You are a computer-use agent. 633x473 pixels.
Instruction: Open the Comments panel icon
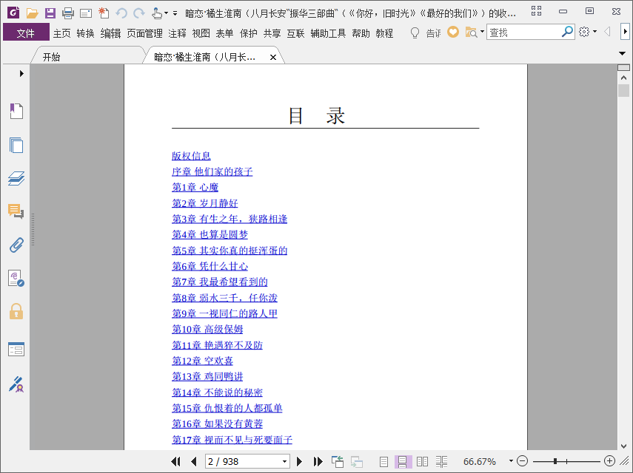click(16, 211)
